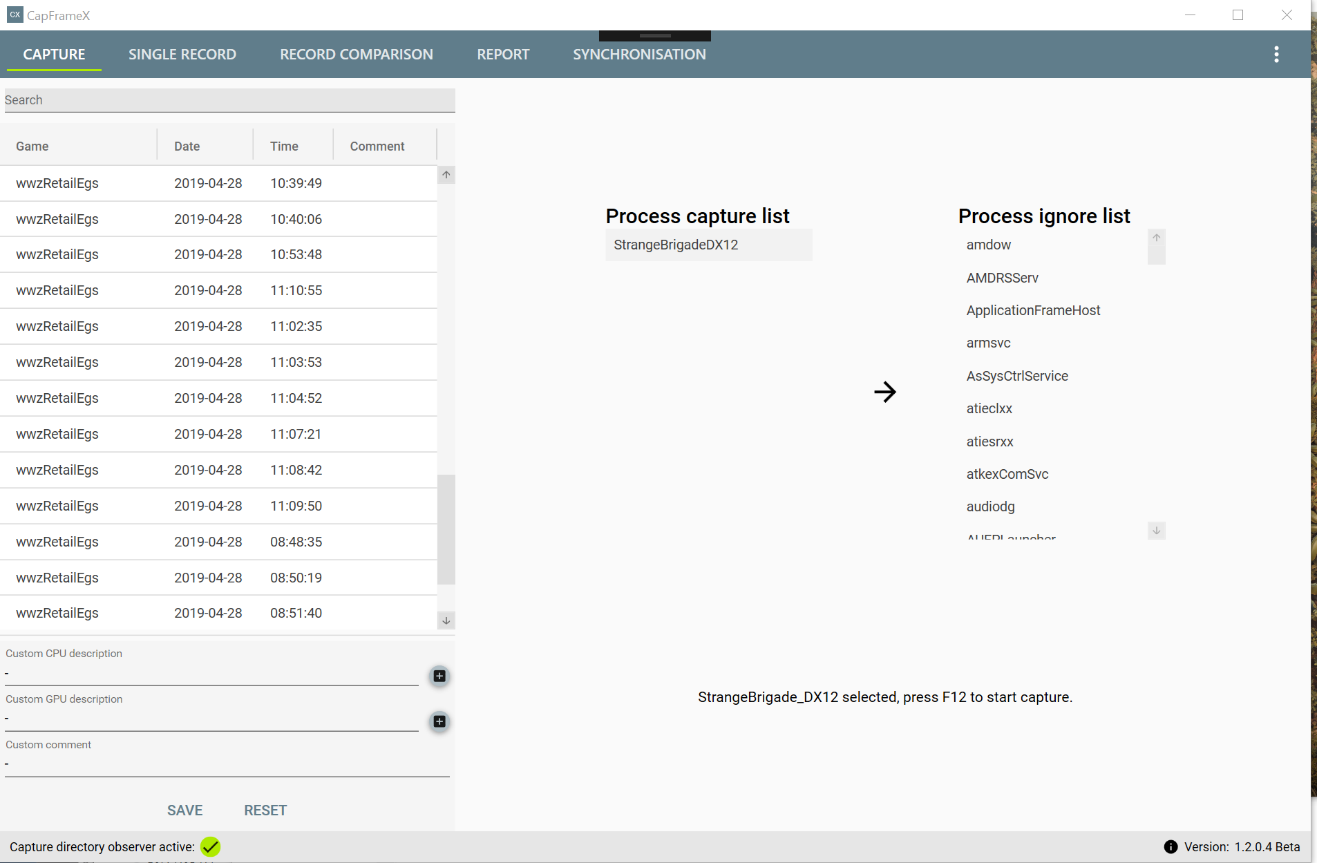Switch to the Capture tab
This screenshot has width=1317, height=863.
click(54, 55)
